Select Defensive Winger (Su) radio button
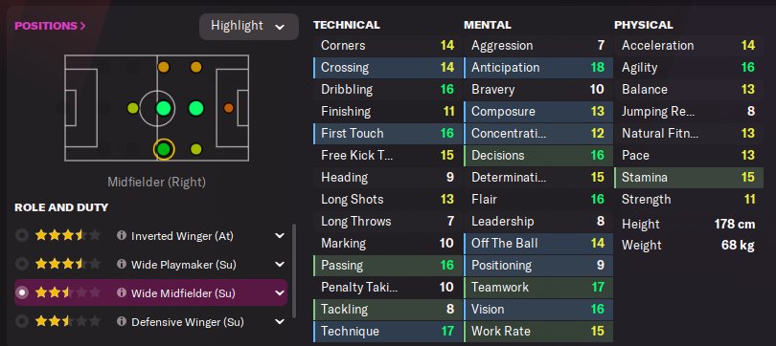Screen dimensions: 776x346 [x=21, y=321]
